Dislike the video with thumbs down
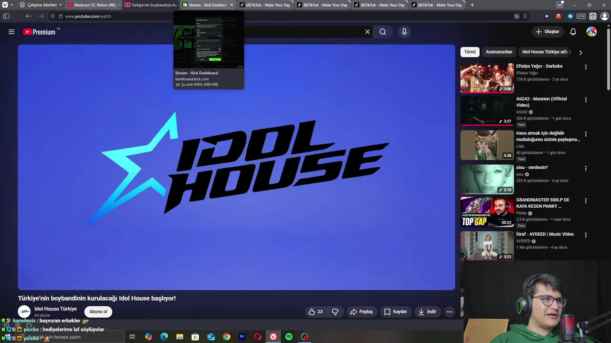Image resolution: width=611 pixels, height=343 pixels. click(335, 312)
